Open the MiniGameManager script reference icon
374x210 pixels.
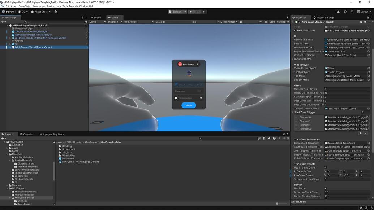[x=369, y=26]
